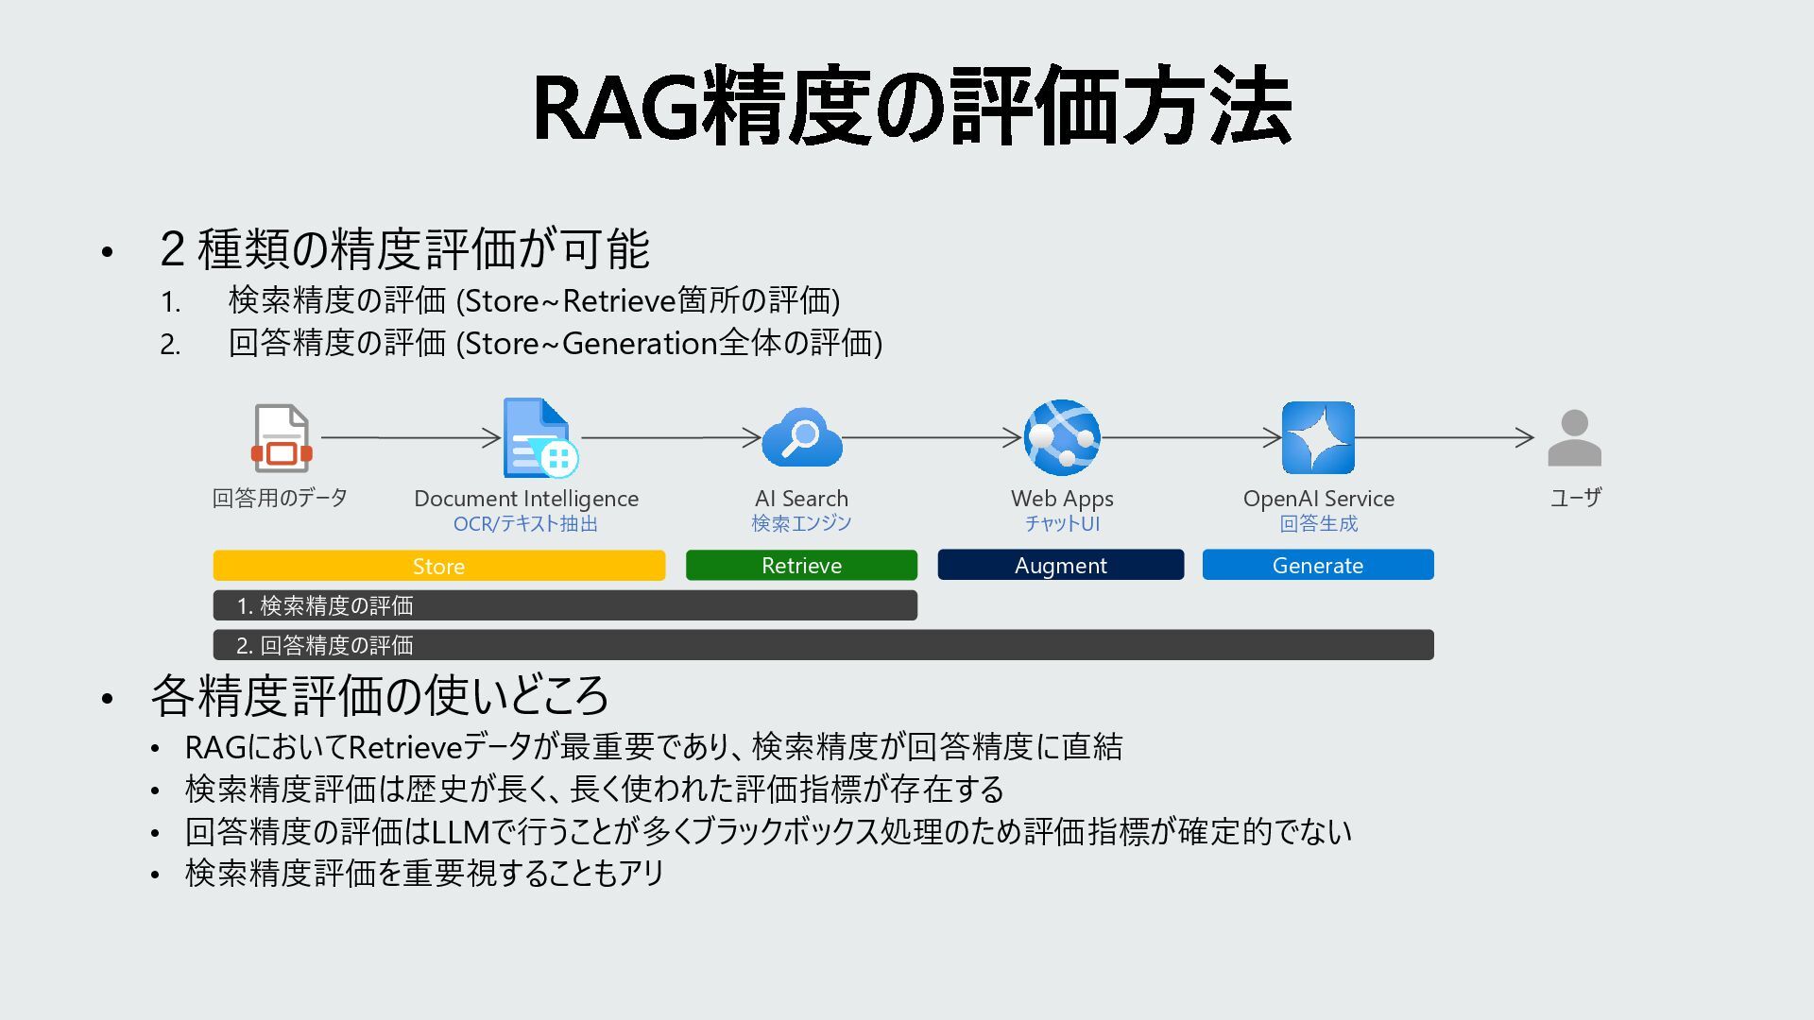Screen dimensions: 1814x1020
Task: Click the Web Apps globe icon
Action: click(x=1062, y=437)
